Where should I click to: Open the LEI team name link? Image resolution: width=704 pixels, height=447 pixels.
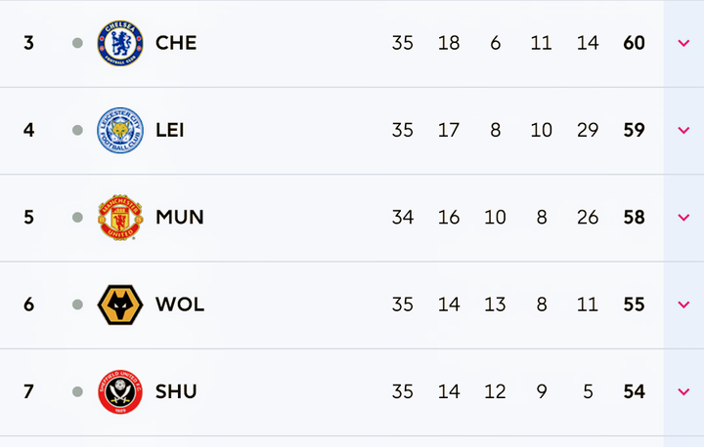click(170, 130)
